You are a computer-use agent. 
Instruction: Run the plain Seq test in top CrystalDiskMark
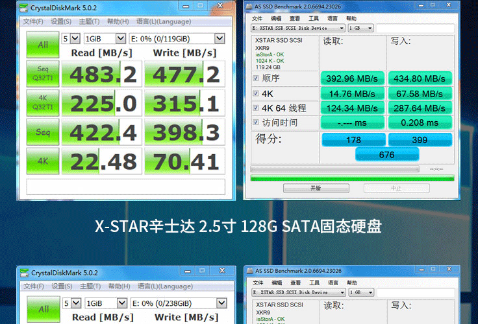pyautogui.click(x=43, y=132)
